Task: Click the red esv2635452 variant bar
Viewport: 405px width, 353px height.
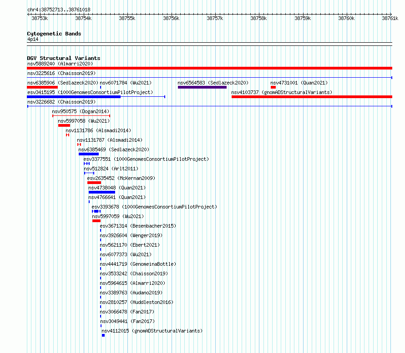Action: (94, 183)
